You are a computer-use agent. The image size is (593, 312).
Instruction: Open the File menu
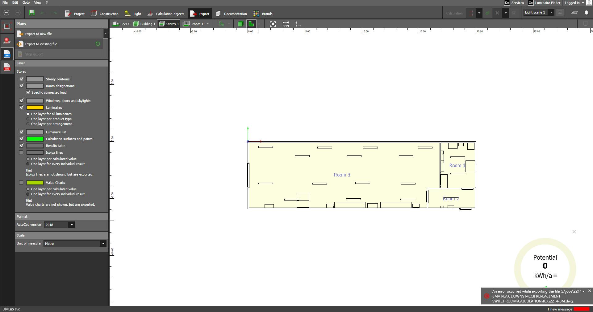click(x=5, y=2)
